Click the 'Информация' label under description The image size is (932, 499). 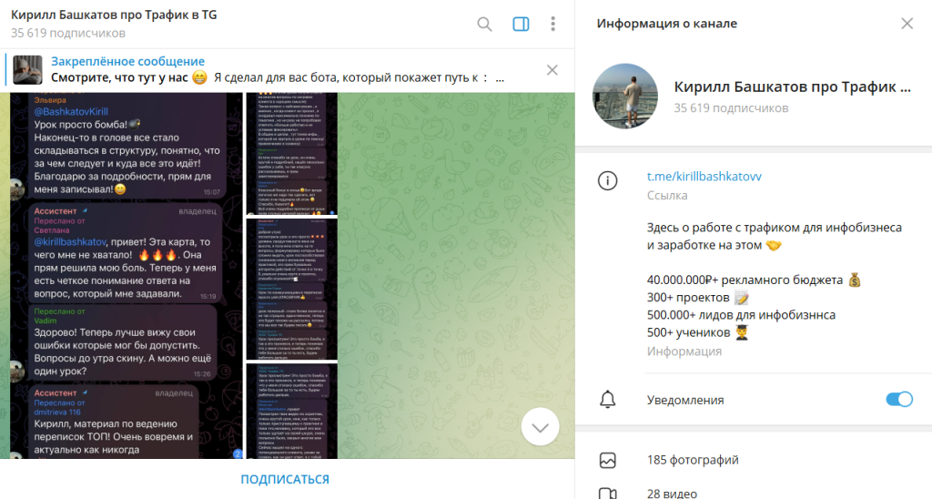click(684, 351)
